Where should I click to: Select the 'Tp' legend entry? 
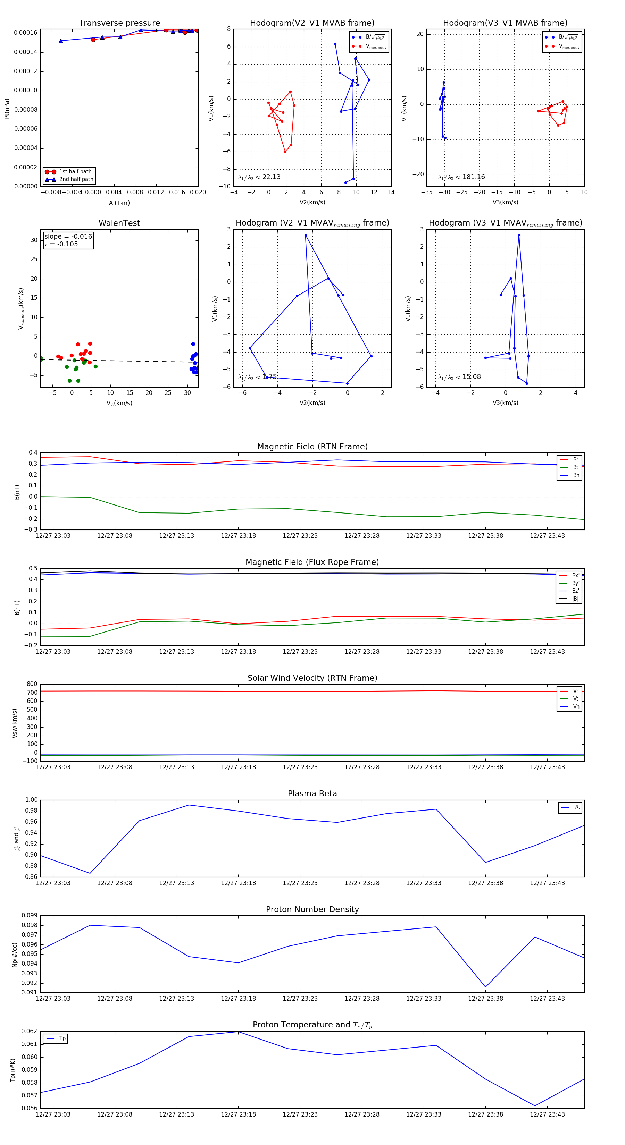pos(56,1038)
